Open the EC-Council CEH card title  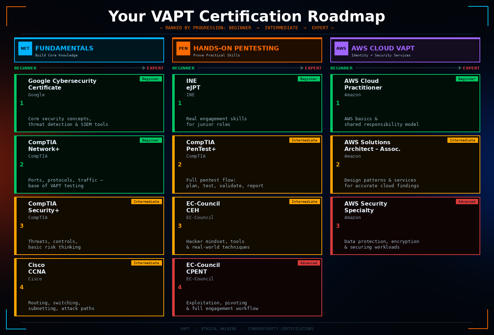pos(203,207)
